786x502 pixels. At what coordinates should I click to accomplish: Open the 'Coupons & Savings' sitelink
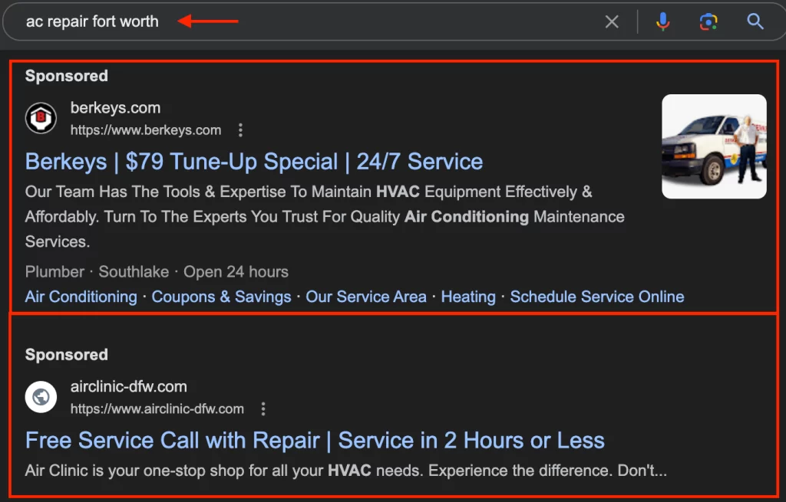[x=221, y=297]
